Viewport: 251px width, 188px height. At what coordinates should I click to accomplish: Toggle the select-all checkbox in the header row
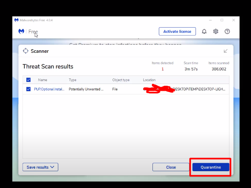28,80
